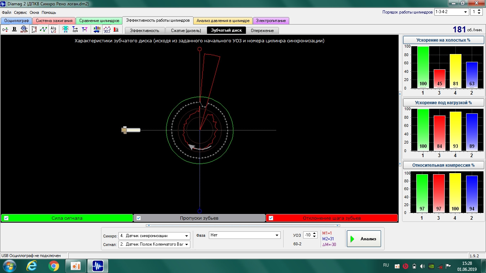This screenshot has height=273, width=486.
Task: Select the Зубчатый диск sub-tab
Action: pos(226,30)
